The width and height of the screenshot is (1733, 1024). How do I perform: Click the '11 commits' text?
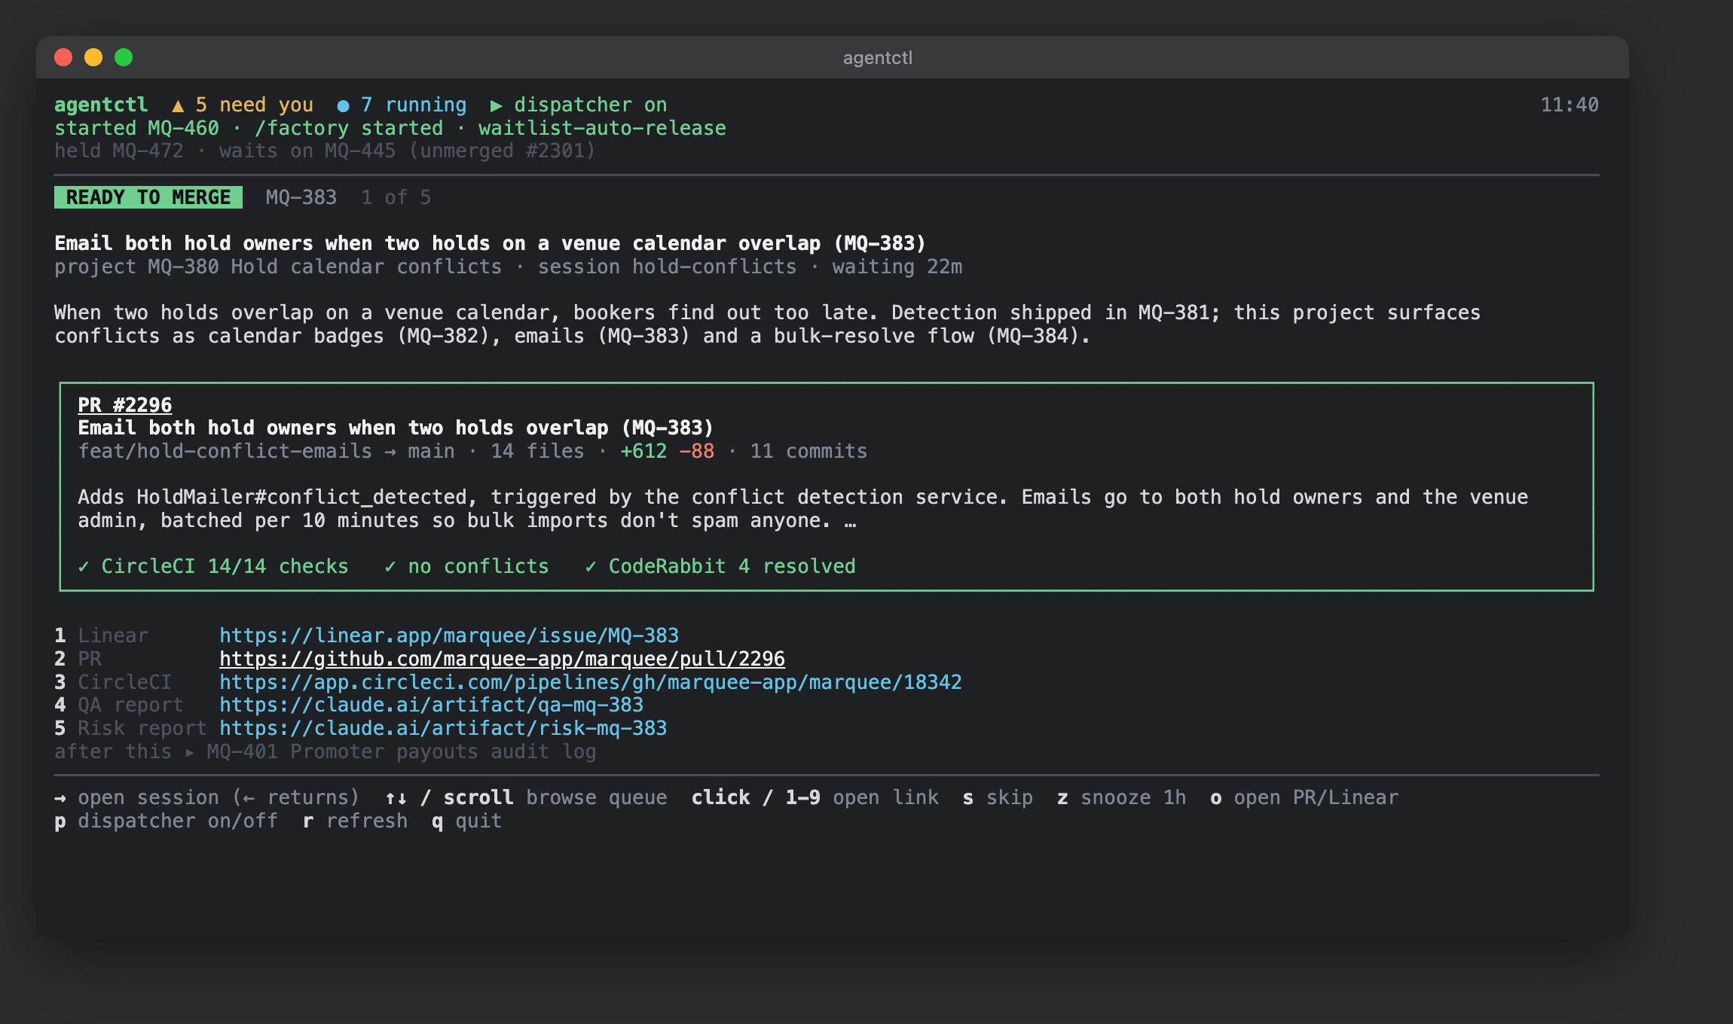(808, 451)
